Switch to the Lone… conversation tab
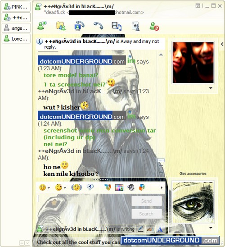This screenshot has height=247, width=225. 16,38
